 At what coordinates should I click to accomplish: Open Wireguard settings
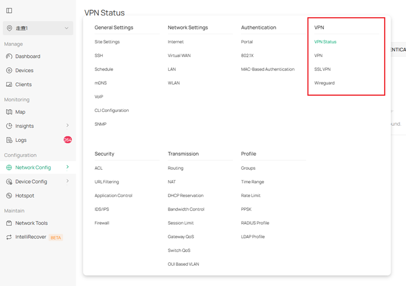point(324,83)
